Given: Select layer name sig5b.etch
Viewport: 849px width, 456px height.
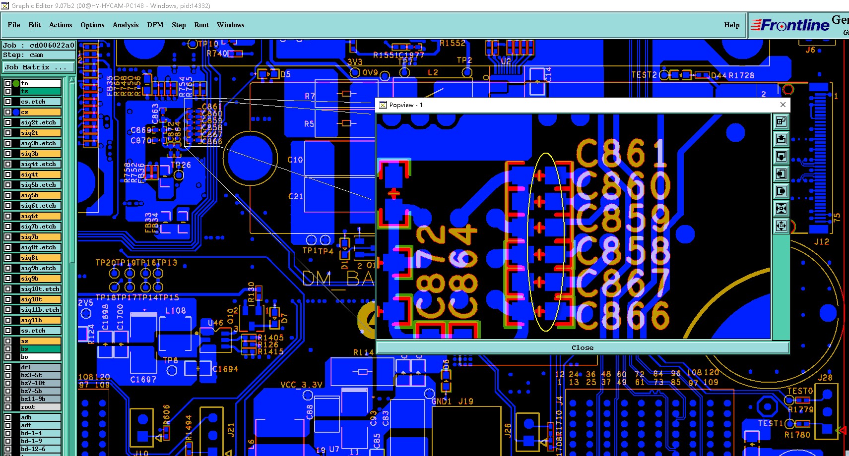Looking at the screenshot, I should [40, 185].
